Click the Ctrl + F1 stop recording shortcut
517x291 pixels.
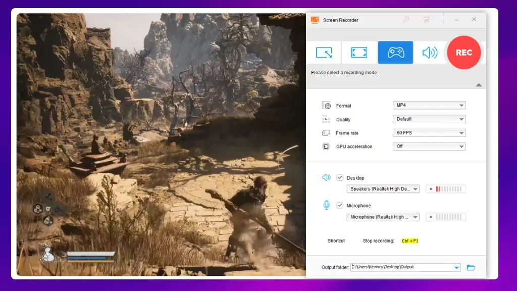(410, 241)
